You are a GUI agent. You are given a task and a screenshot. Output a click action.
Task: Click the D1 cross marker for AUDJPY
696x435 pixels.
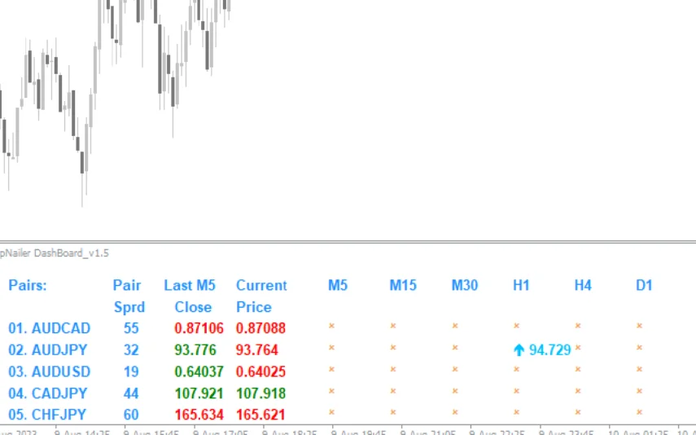point(639,348)
